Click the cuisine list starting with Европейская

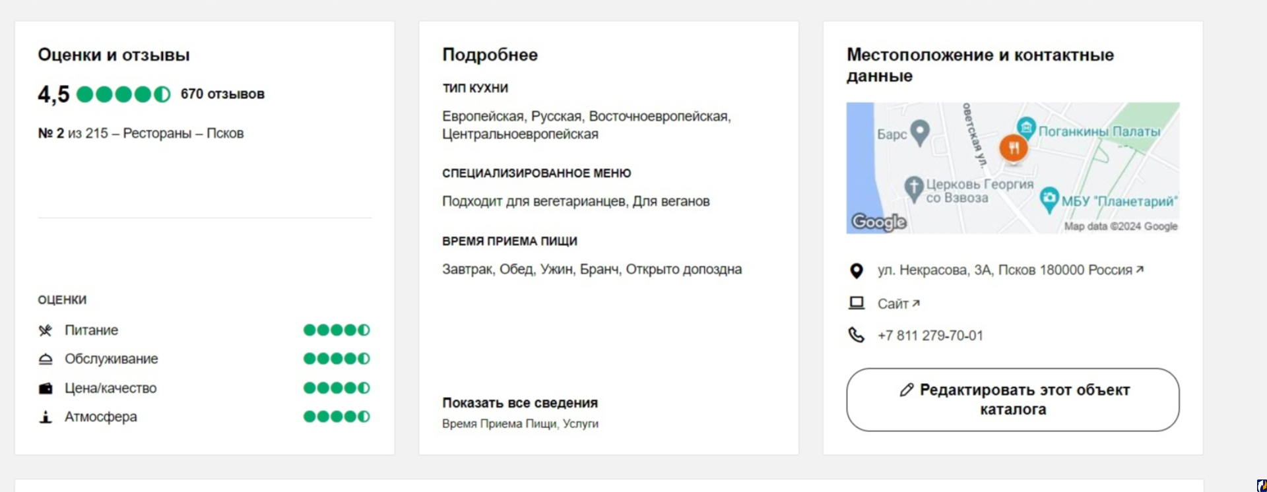pos(587,125)
